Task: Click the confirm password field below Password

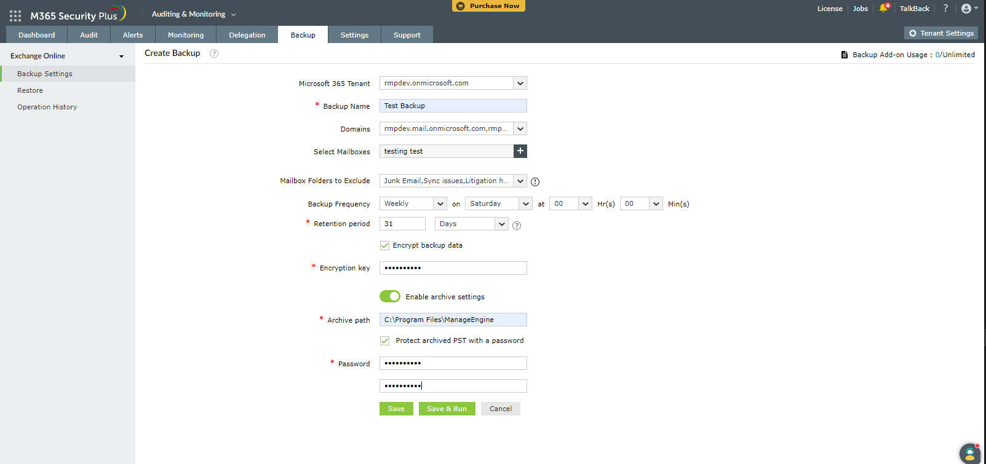Action: (453, 386)
